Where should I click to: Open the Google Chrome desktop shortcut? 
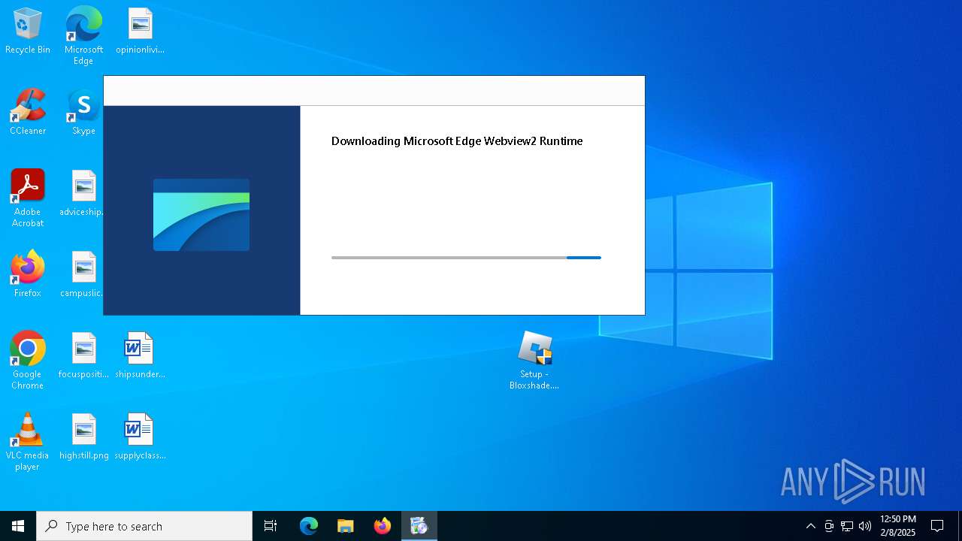coord(28,360)
